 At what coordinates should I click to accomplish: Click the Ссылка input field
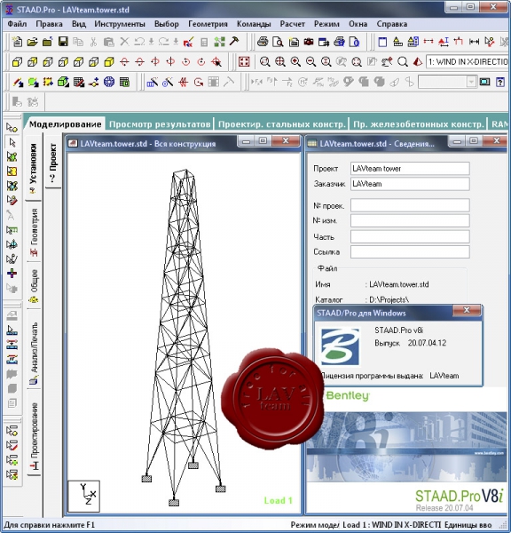pyautogui.click(x=410, y=252)
